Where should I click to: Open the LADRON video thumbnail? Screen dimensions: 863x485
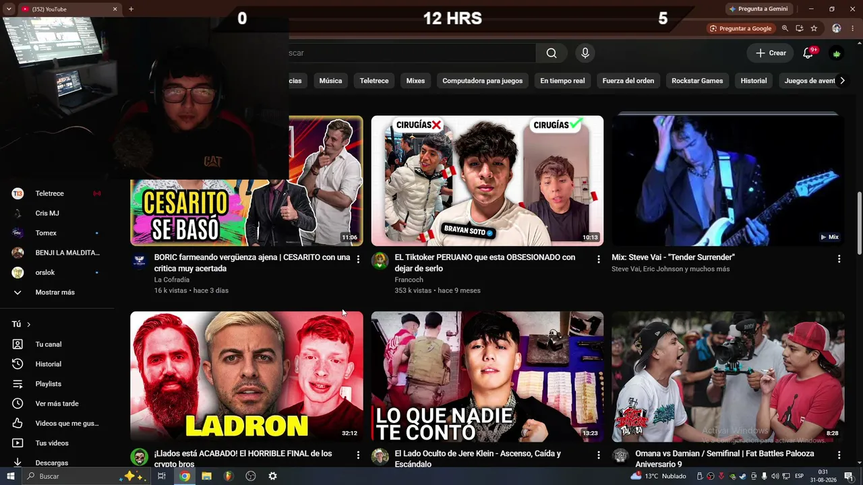click(247, 377)
